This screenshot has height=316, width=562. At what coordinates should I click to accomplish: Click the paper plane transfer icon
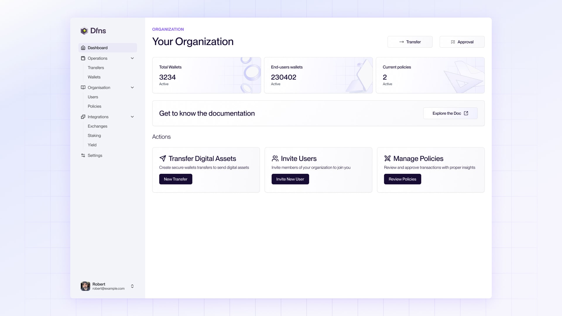click(163, 158)
